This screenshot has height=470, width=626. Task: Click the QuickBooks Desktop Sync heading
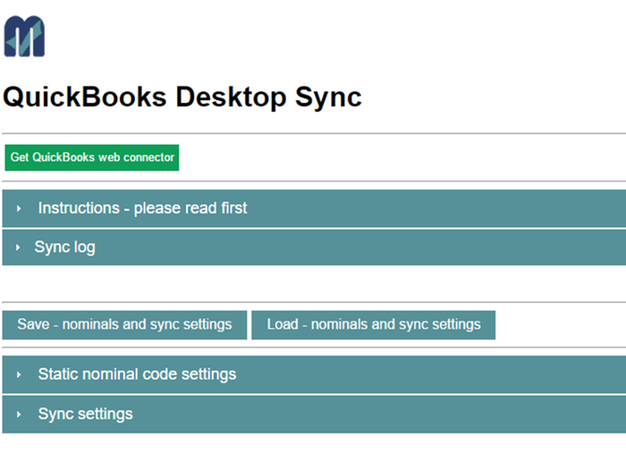point(182,97)
